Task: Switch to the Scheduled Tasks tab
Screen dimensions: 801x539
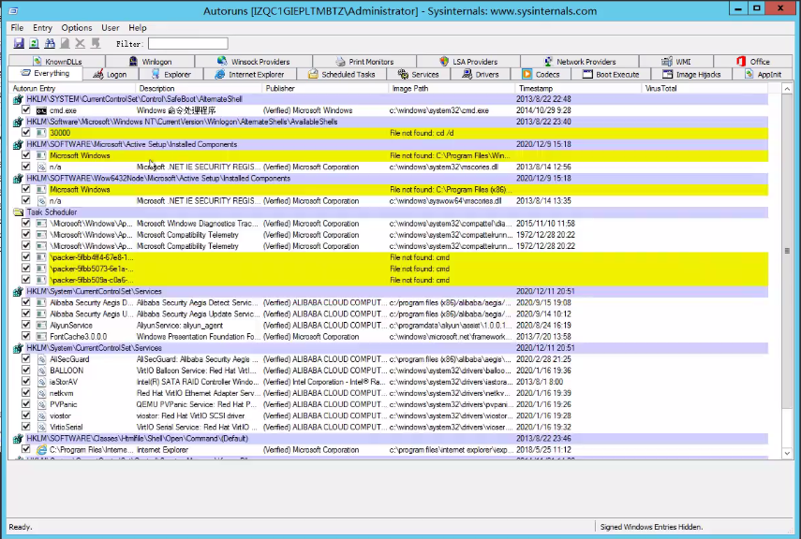Action: (342, 74)
